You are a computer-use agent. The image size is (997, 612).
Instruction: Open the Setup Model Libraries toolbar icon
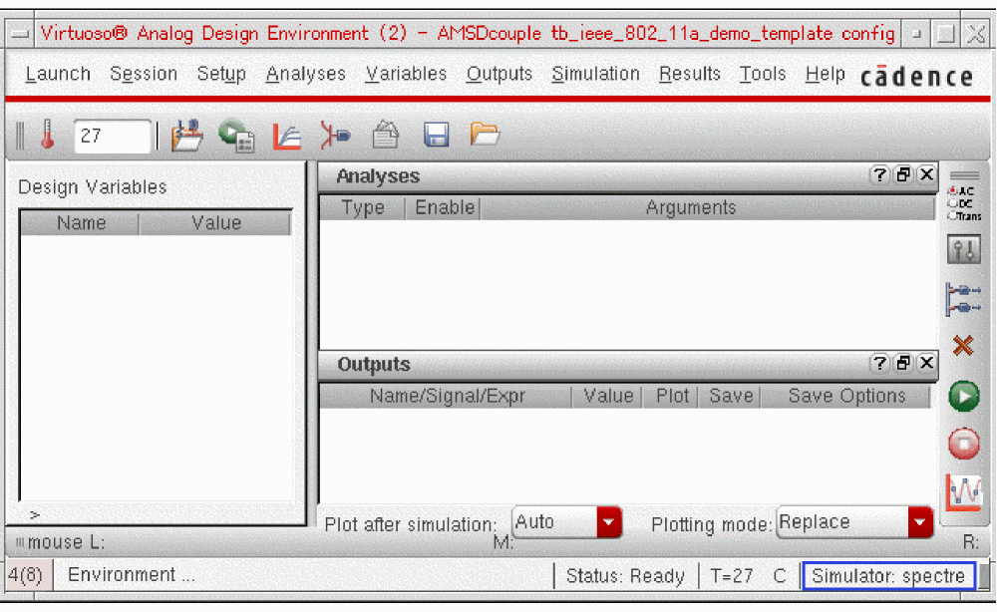click(x=186, y=136)
